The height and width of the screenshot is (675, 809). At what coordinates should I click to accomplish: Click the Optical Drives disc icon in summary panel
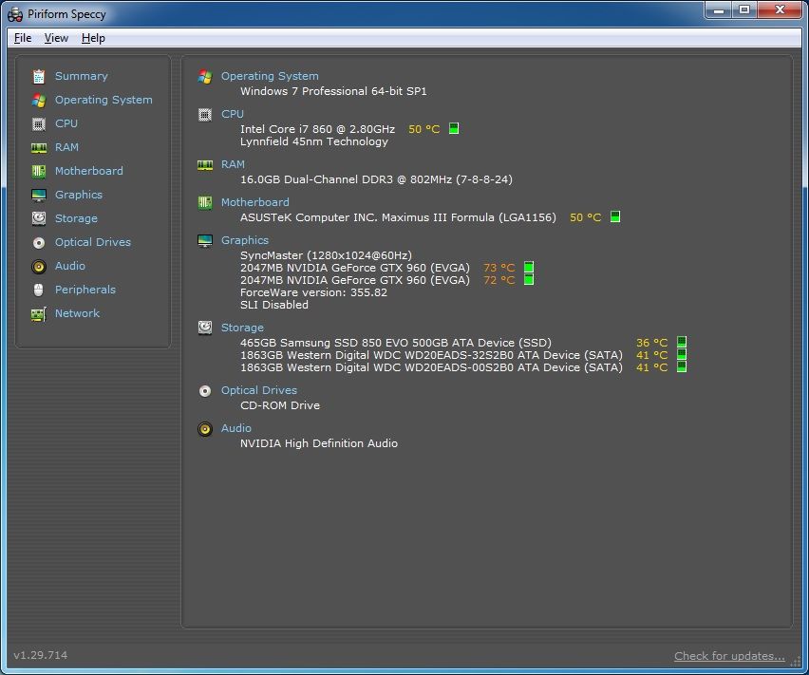coord(205,391)
